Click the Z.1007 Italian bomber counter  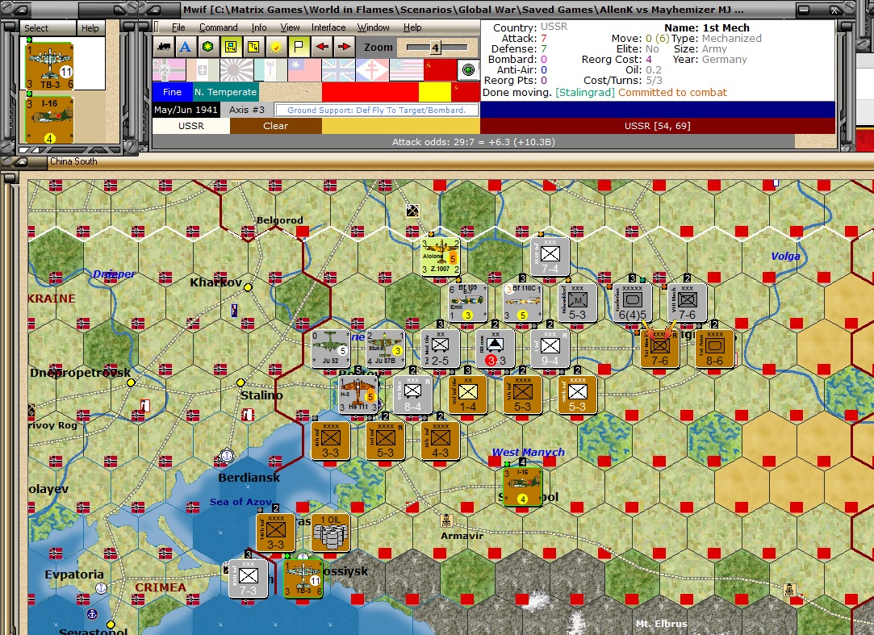coord(441,257)
